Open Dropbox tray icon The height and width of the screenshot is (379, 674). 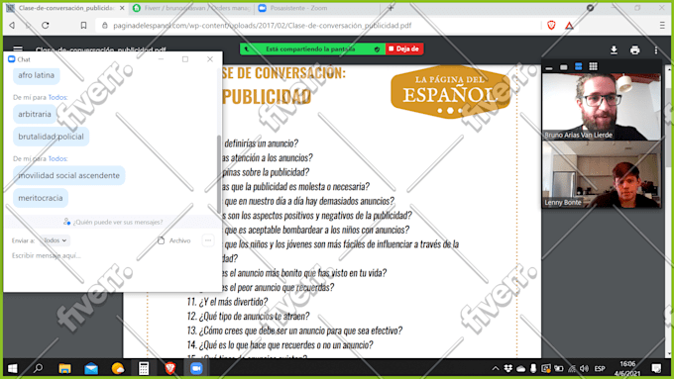tap(508, 368)
